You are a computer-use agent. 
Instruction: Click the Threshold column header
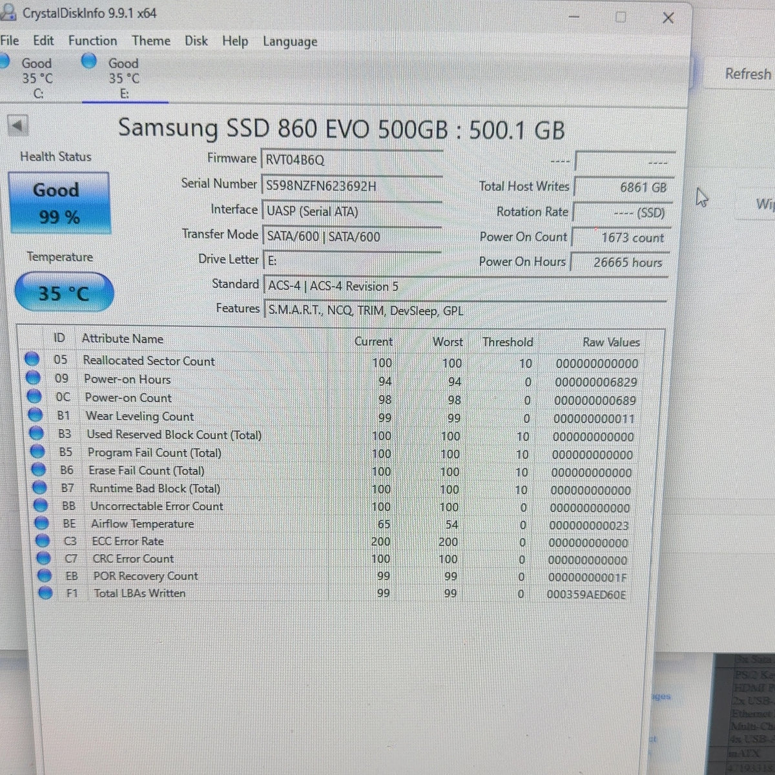[508, 342]
